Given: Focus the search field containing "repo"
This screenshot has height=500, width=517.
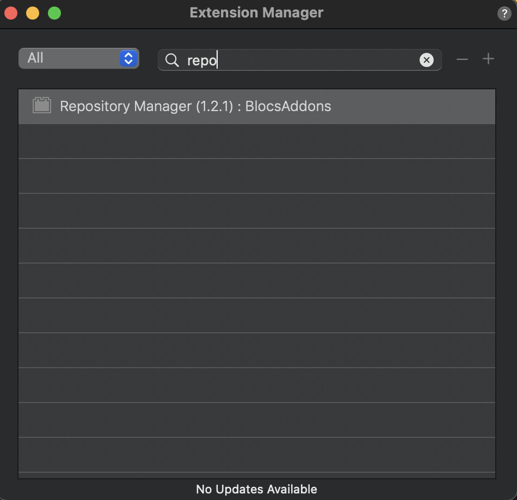Looking at the screenshot, I should [305, 60].
